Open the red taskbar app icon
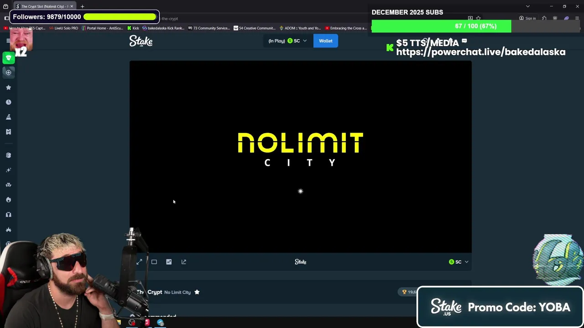 click(x=146, y=323)
